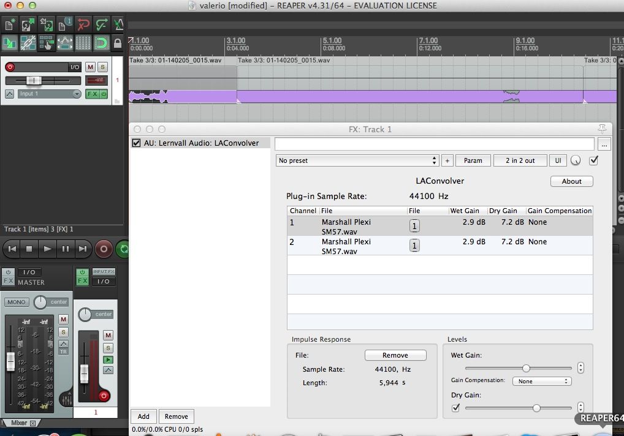Toggle move envelope points with items icon
Viewport: 624px width, 436px height.
(x=64, y=43)
